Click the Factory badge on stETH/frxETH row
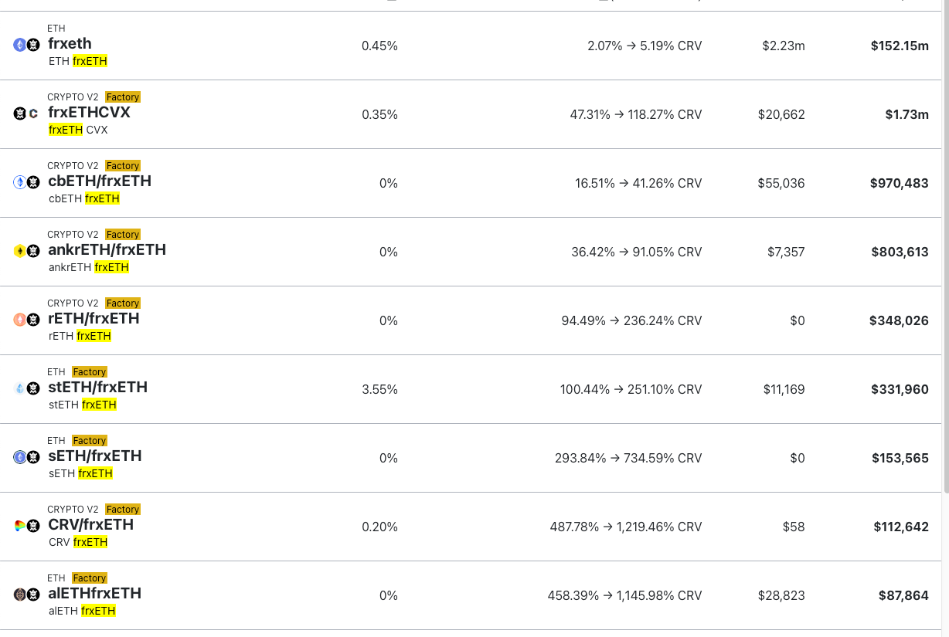This screenshot has height=637, width=949. click(x=90, y=372)
